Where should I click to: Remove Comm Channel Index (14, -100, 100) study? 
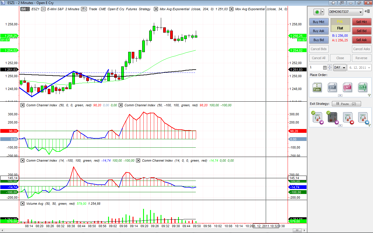click(x=22, y=160)
